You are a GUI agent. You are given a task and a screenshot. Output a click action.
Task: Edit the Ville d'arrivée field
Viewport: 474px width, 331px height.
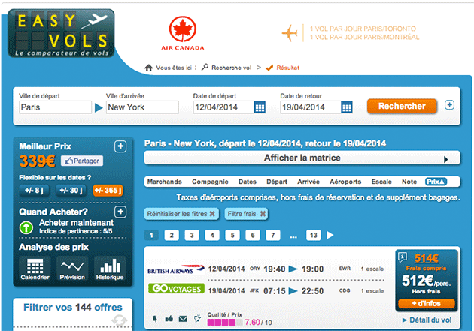click(142, 107)
